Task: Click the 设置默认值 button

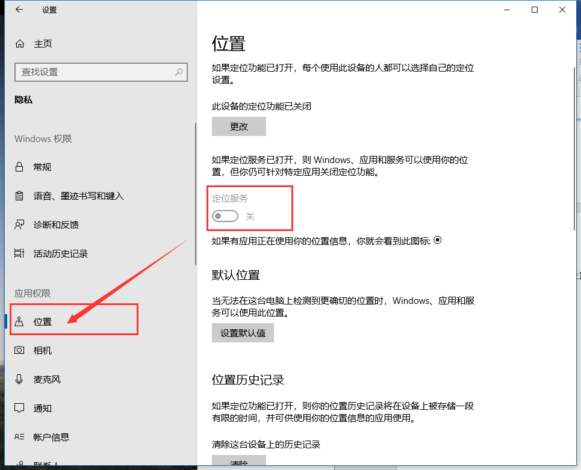Action: [x=243, y=333]
